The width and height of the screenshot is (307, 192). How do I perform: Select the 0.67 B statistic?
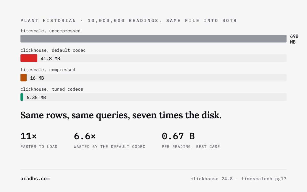178,136
